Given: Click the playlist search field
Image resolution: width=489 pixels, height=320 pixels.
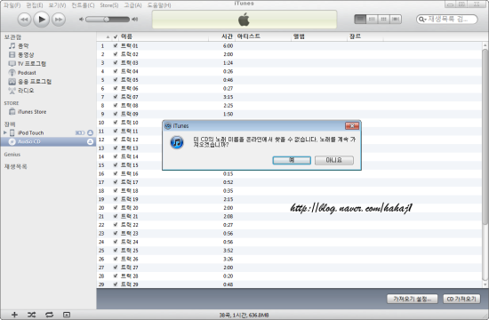Looking at the screenshot, I should 447,20.
